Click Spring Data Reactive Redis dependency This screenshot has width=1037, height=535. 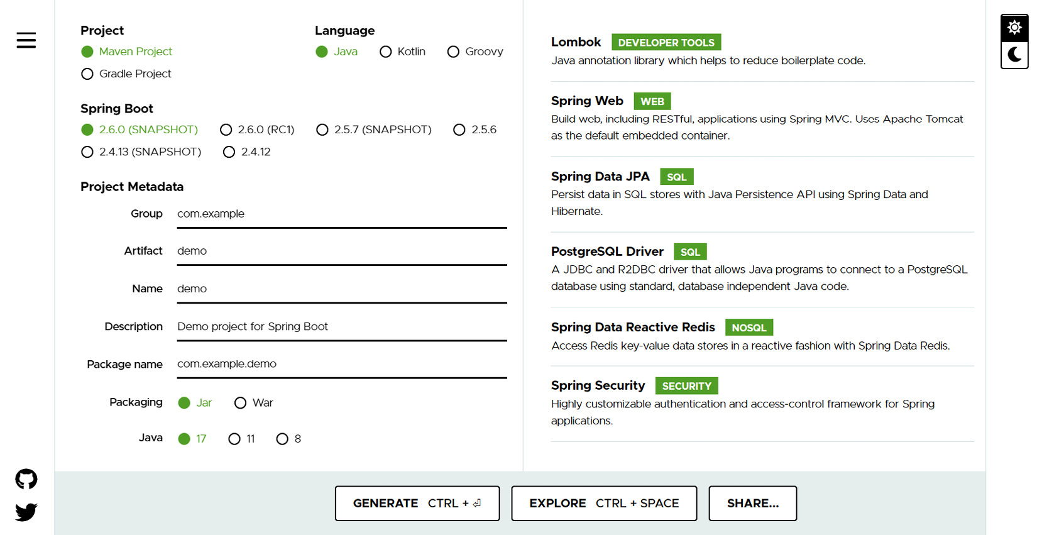[762, 336]
